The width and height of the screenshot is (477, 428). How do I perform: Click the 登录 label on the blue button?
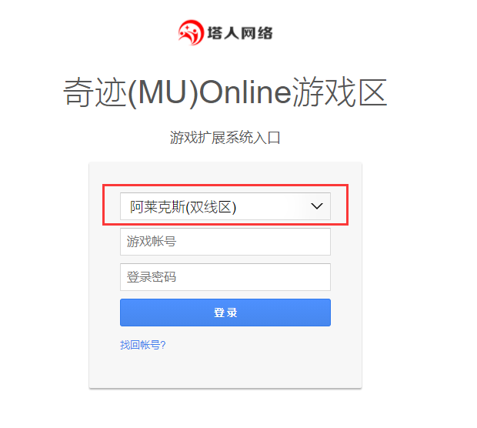point(225,313)
